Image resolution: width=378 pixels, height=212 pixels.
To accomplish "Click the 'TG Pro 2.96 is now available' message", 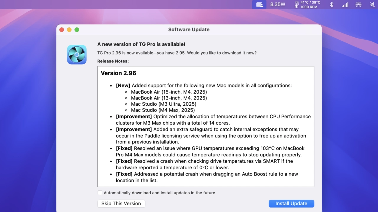I will 177,53.
